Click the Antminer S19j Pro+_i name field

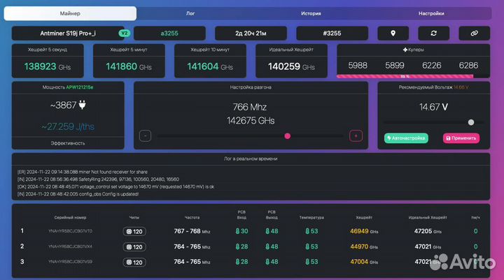[x=63, y=33]
